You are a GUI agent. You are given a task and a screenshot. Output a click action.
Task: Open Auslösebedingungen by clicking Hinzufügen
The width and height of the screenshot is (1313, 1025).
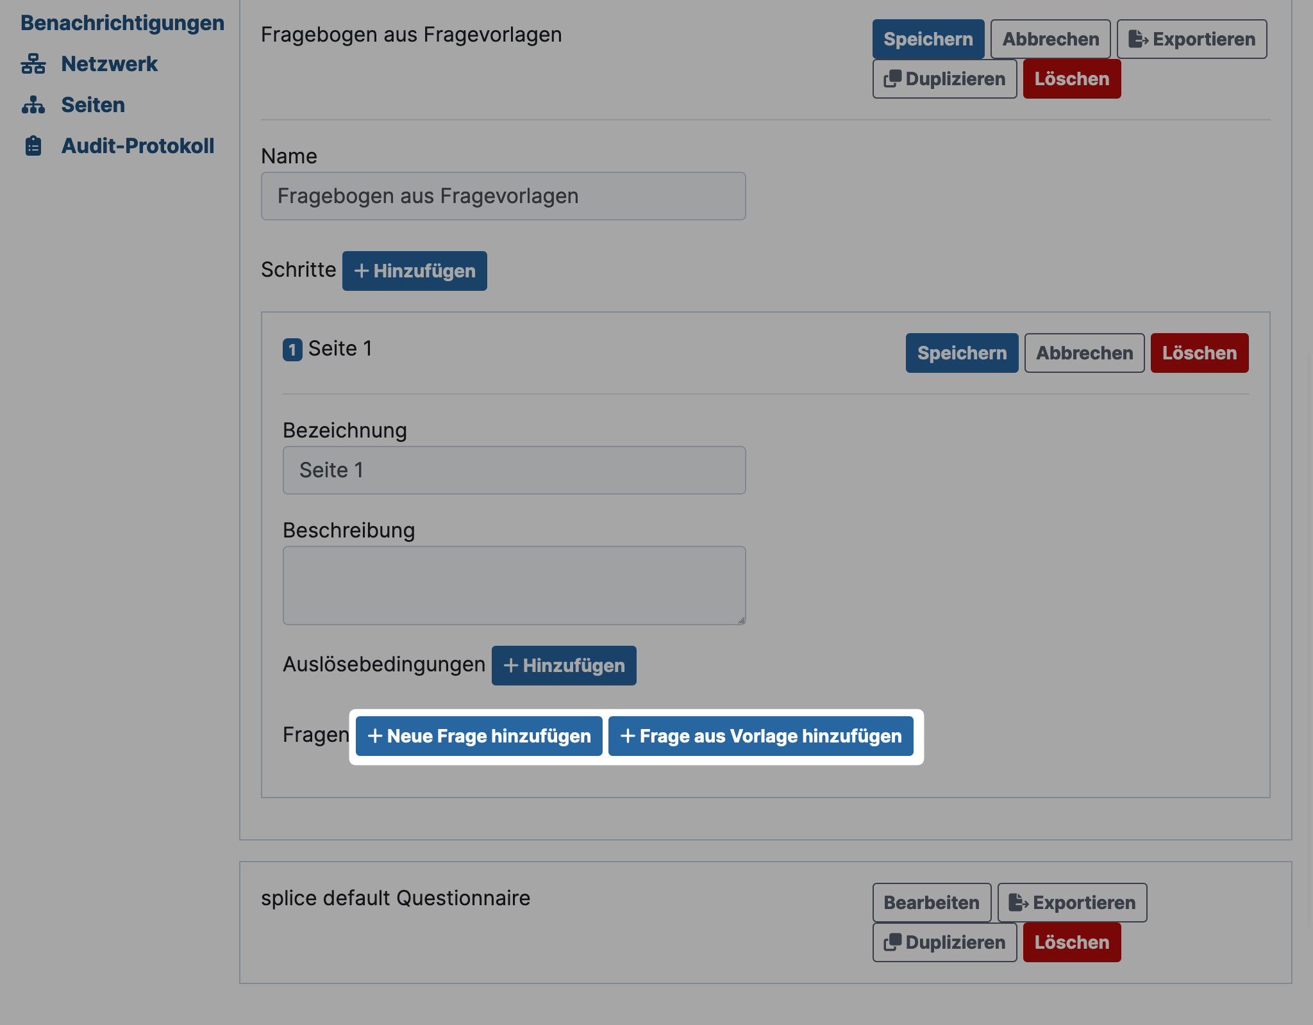click(x=563, y=665)
